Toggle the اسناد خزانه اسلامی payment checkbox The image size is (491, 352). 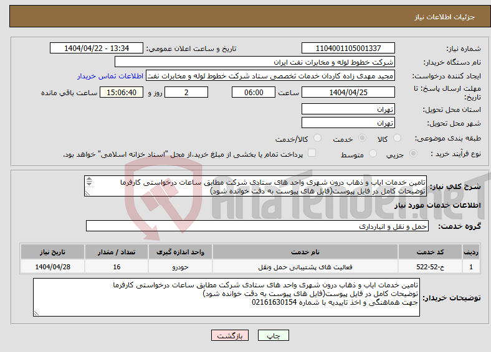click(x=312, y=152)
